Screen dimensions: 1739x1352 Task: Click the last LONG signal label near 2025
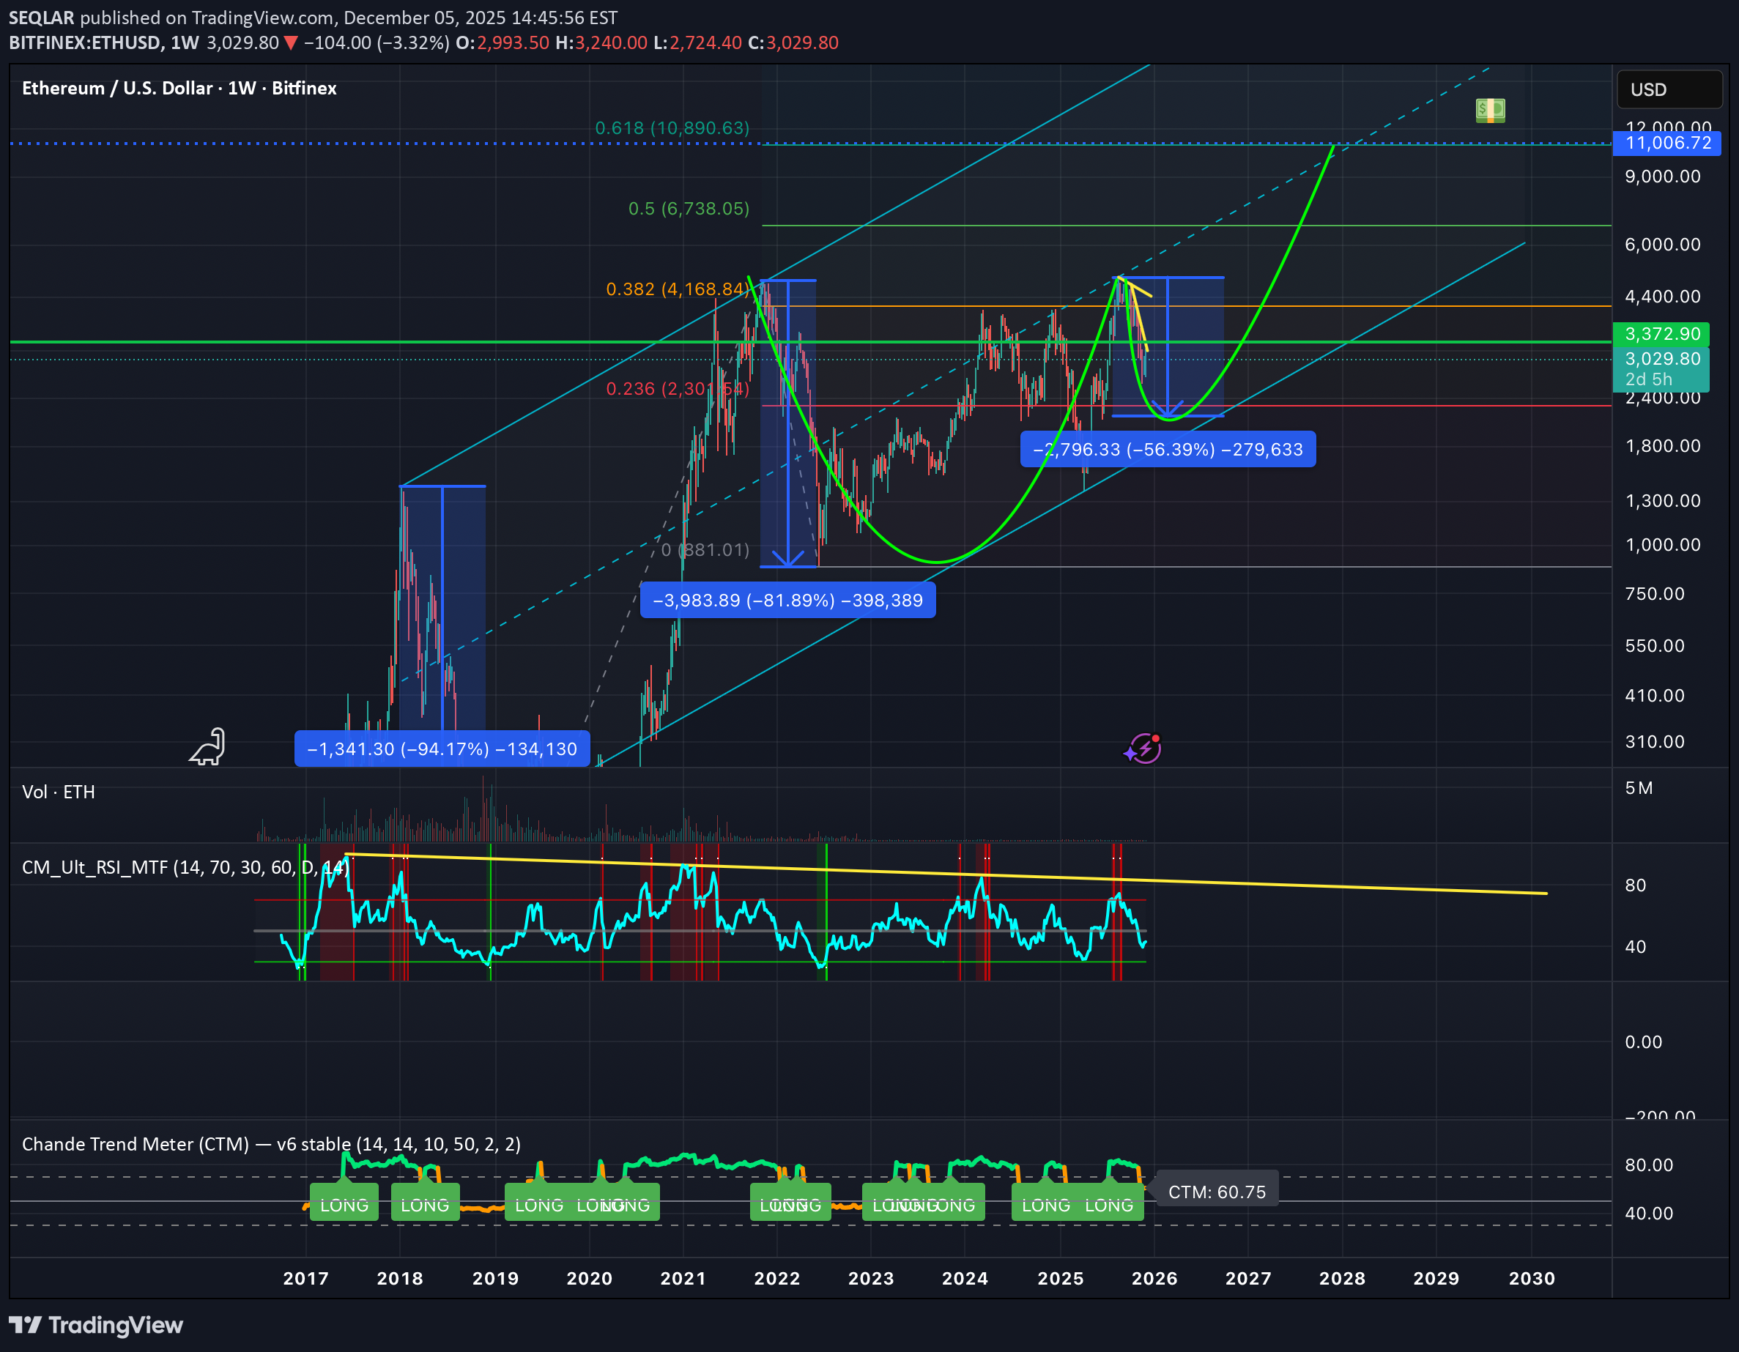pos(1108,1205)
